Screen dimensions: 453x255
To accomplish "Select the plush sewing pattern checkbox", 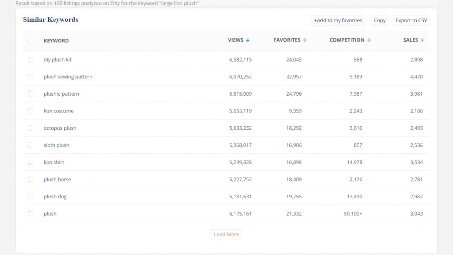I will (x=31, y=77).
